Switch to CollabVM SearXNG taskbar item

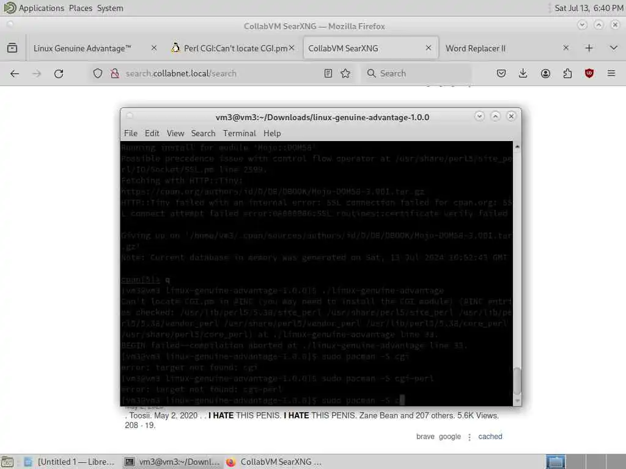274,462
